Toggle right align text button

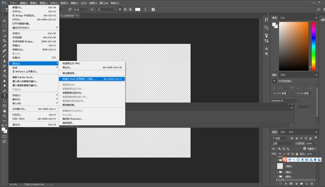(131, 10)
